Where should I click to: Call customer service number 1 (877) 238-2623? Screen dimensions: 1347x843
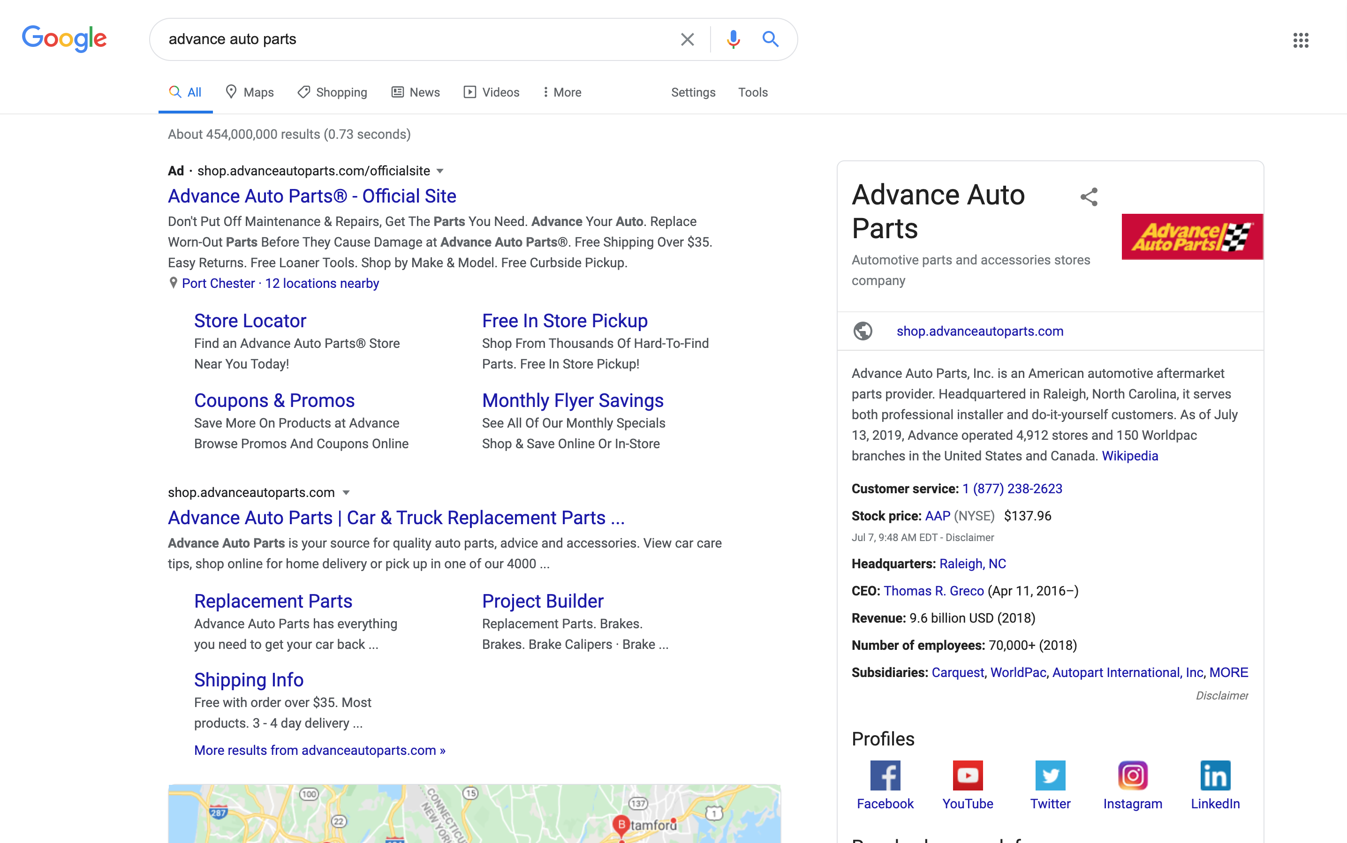click(x=1012, y=489)
